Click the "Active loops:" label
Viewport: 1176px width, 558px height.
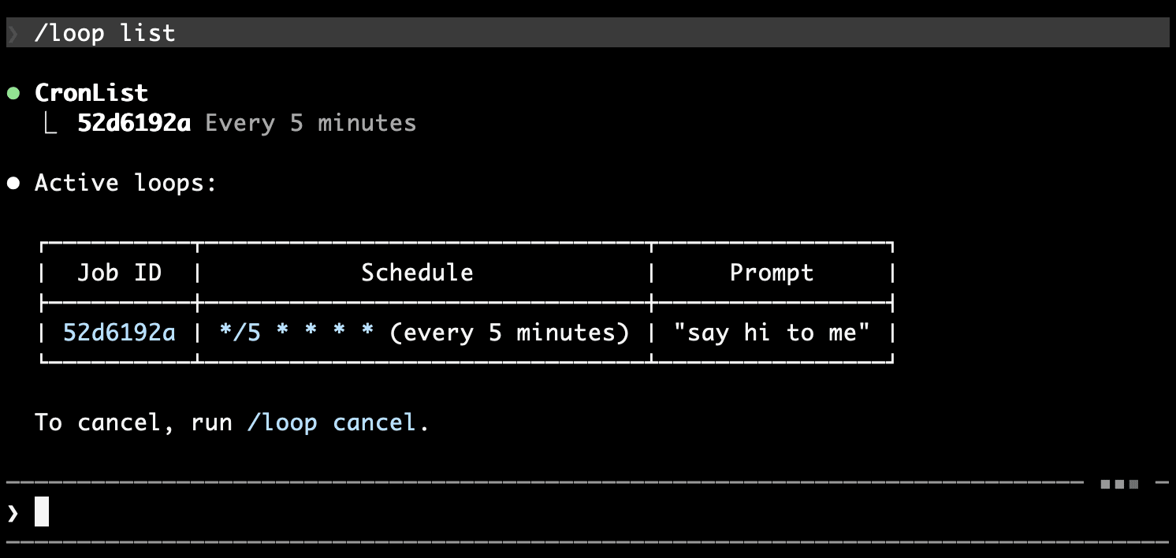coord(125,183)
